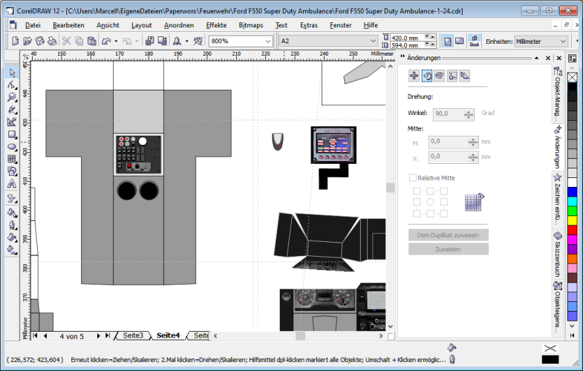Check the bottom-left anchor point box

point(417,214)
